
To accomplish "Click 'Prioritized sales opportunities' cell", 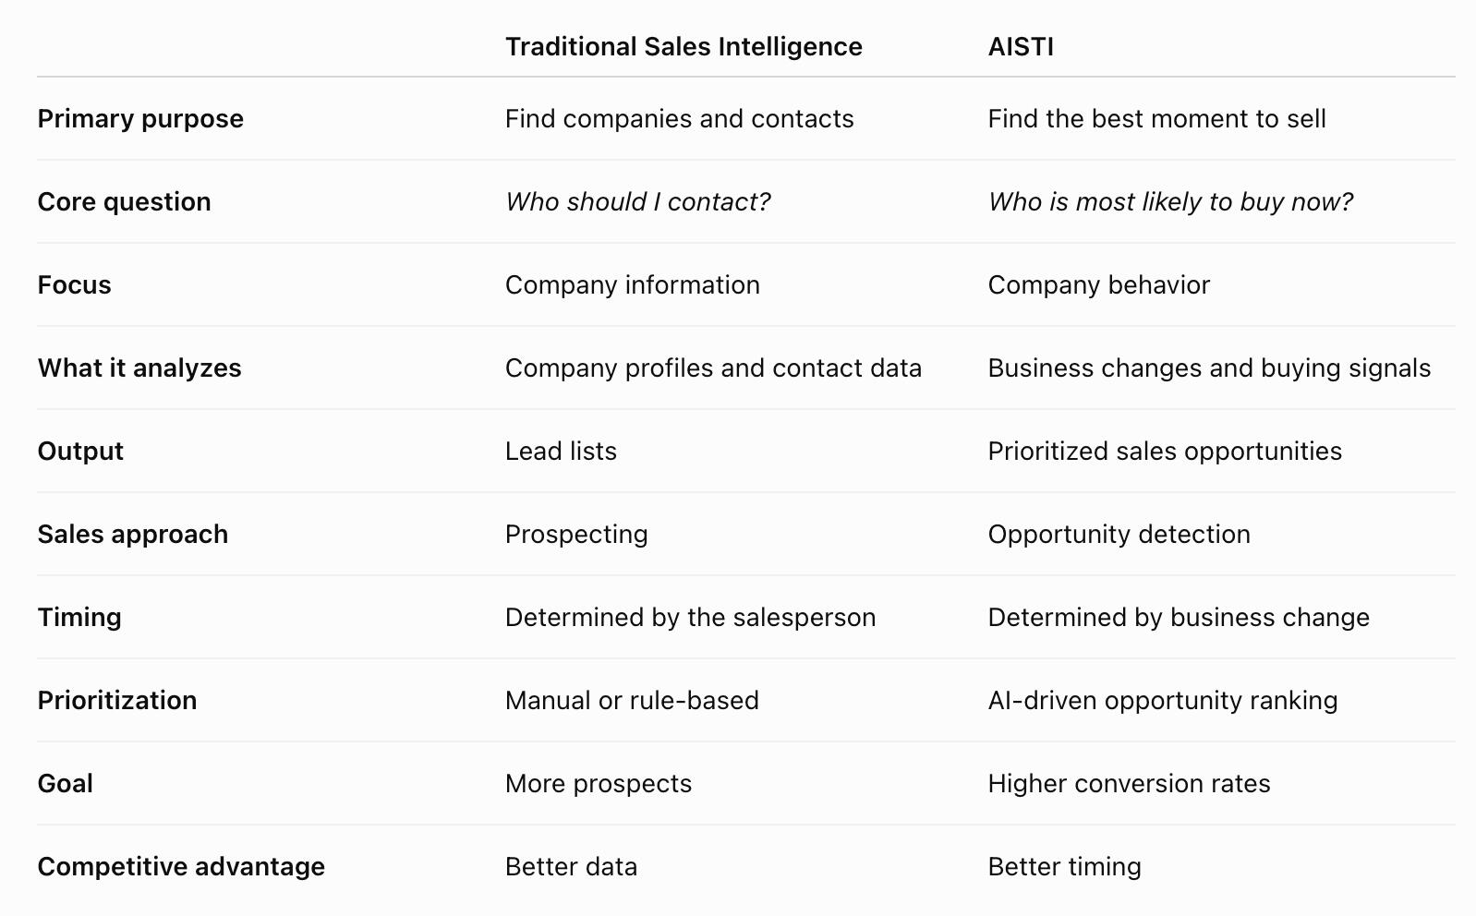I will click(x=1165, y=452).
